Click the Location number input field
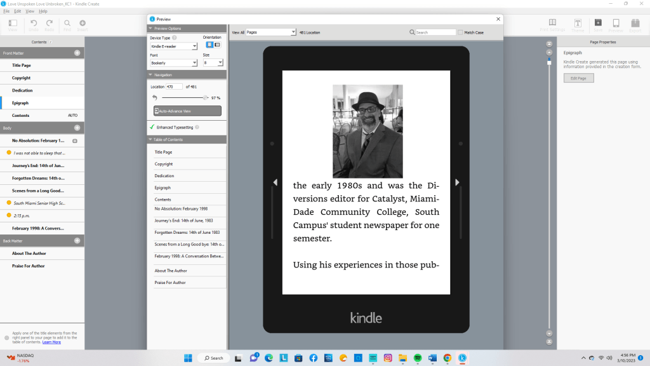This screenshot has width=650, height=366. coord(175,86)
